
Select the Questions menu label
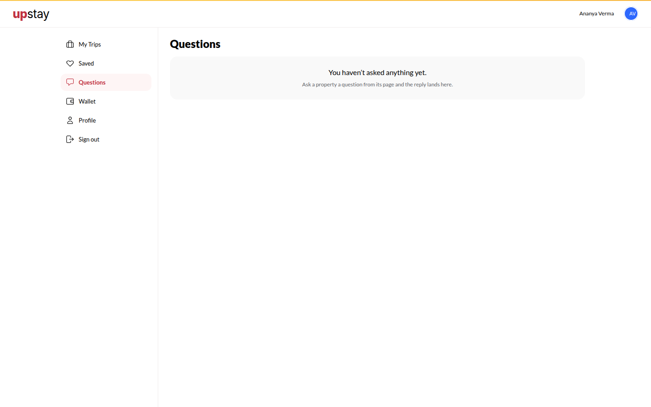point(92,82)
